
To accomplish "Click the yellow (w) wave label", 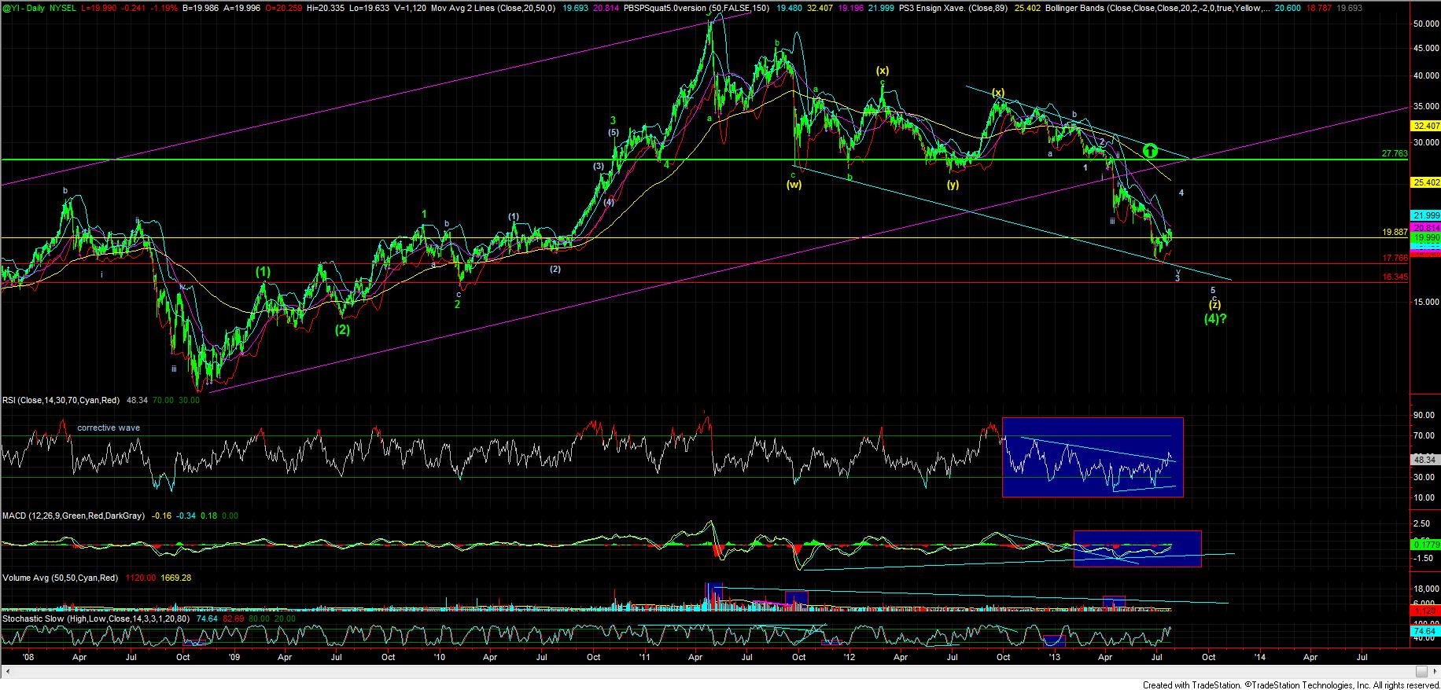I will click(x=794, y=185).
